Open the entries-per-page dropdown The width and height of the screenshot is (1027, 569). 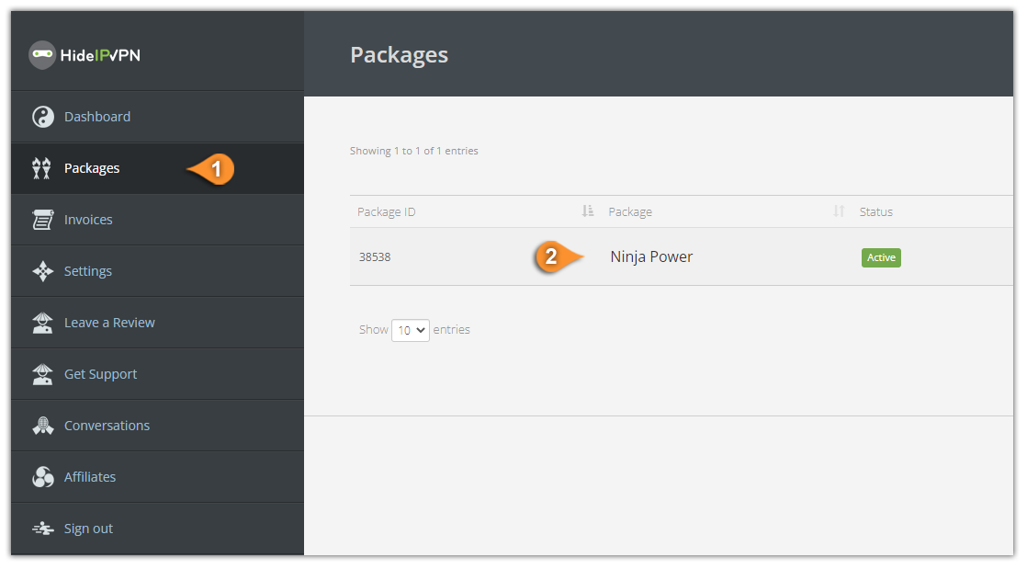coord(410,329)
